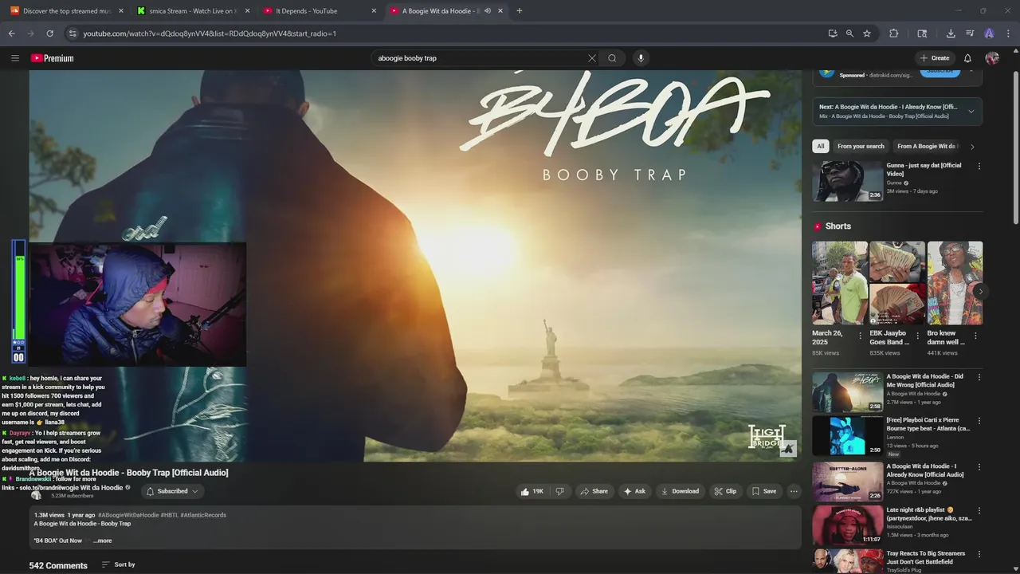This screenshot has width=1020, height=574.
Task: Open the March 26, 2025 Short
Action: pos(840,283)
